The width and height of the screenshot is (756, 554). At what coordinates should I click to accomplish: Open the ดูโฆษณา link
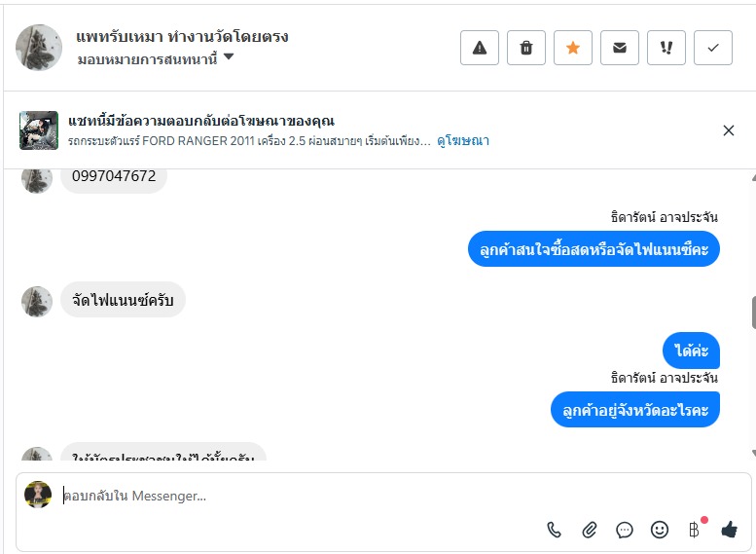[463, 141]
